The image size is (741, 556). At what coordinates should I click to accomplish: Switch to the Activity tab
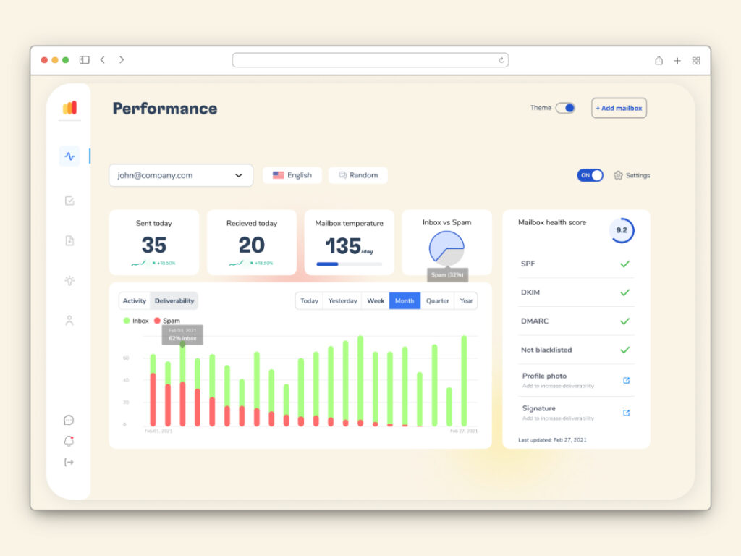[x=135, y=301]
